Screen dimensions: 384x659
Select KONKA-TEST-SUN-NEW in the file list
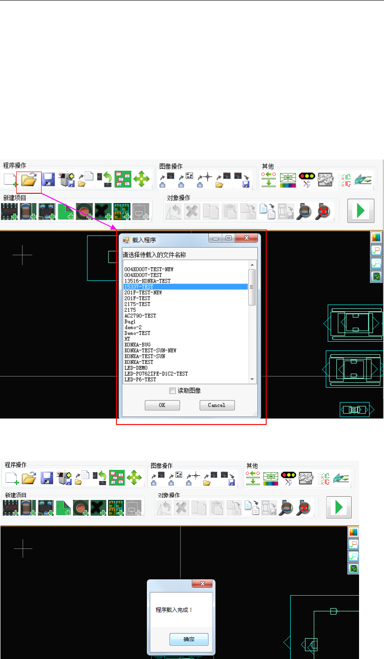click(150, 351)
